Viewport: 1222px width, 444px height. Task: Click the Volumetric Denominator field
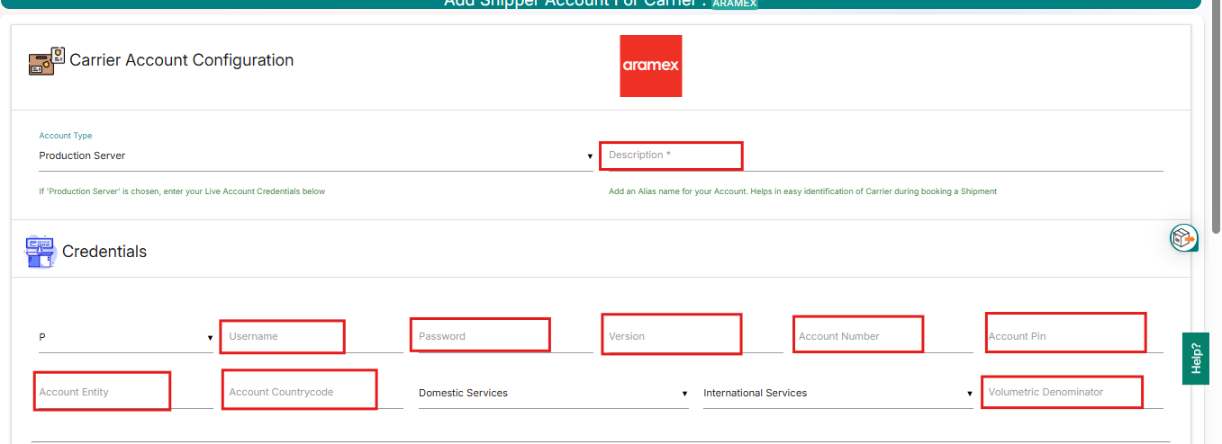coord(1075,393)
